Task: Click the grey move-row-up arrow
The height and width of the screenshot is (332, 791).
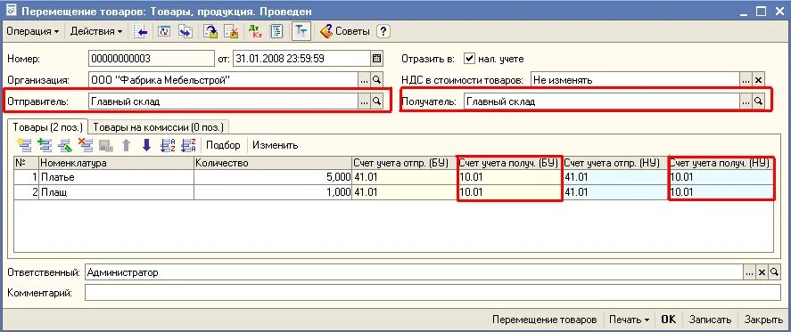Action: (x=126, y=145)
